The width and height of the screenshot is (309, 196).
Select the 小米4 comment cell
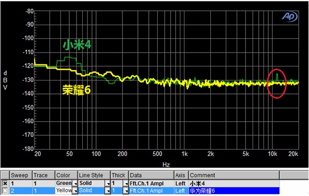point(234,184)
